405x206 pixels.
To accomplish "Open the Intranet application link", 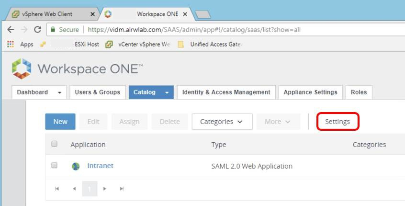I will pyautogui.click(x=100, y=166).
